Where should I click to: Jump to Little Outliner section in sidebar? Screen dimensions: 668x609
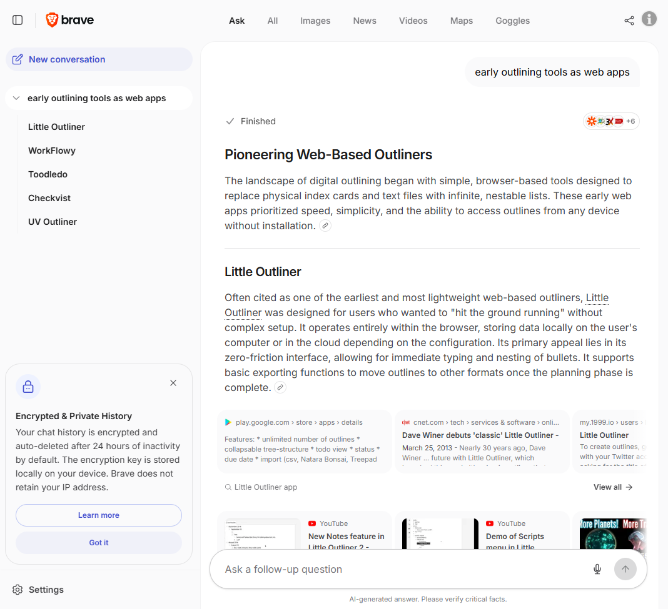(57, 127)
